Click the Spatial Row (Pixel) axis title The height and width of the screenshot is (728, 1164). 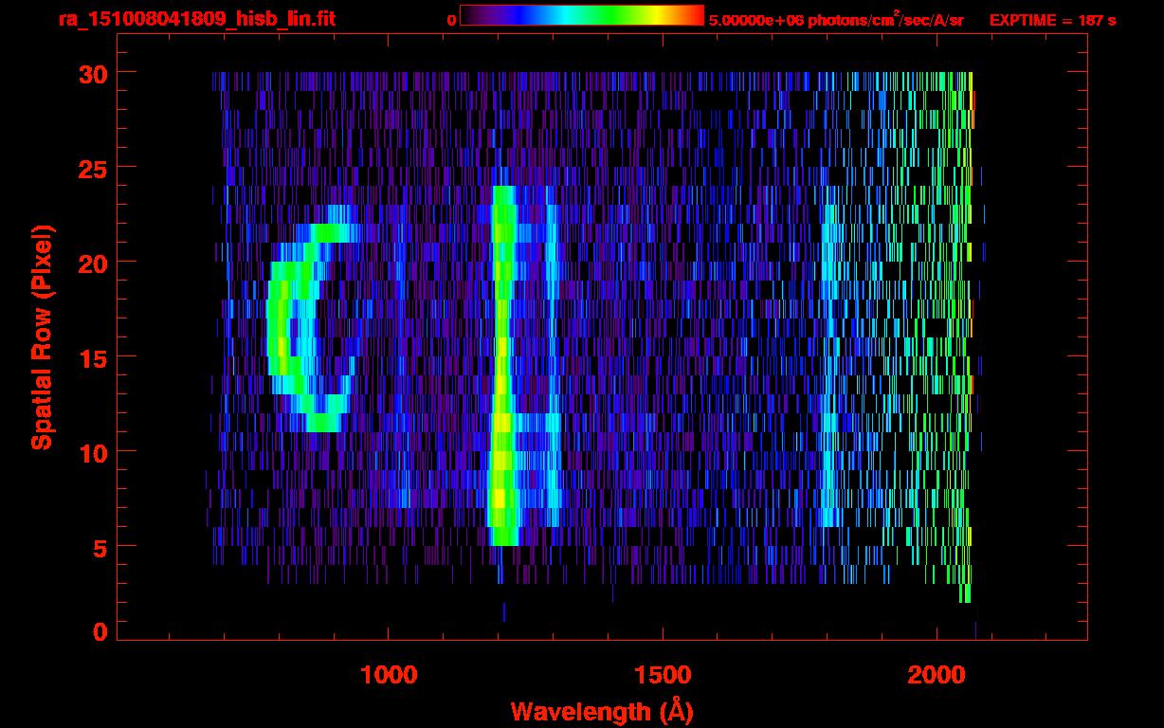(x=43, y=337)
